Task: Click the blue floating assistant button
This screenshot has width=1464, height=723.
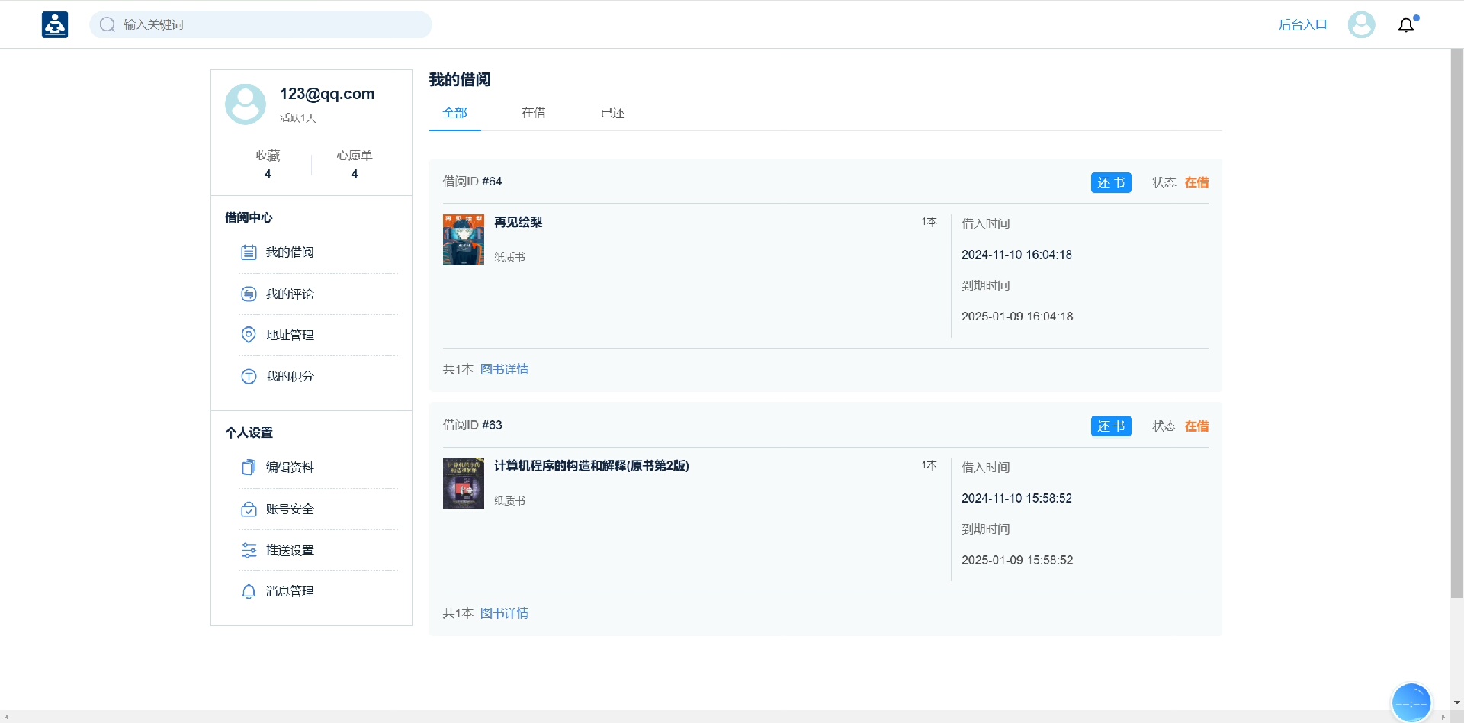Action: (1411, 702)
